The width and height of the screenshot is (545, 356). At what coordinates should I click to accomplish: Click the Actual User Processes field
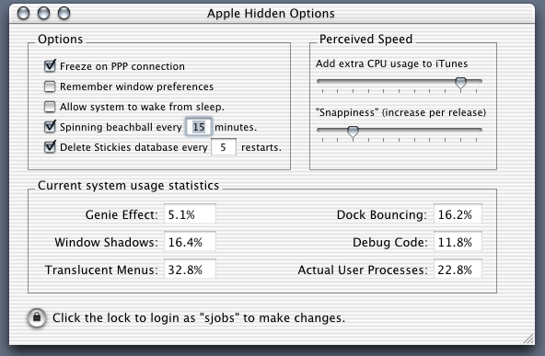(458, 270)
